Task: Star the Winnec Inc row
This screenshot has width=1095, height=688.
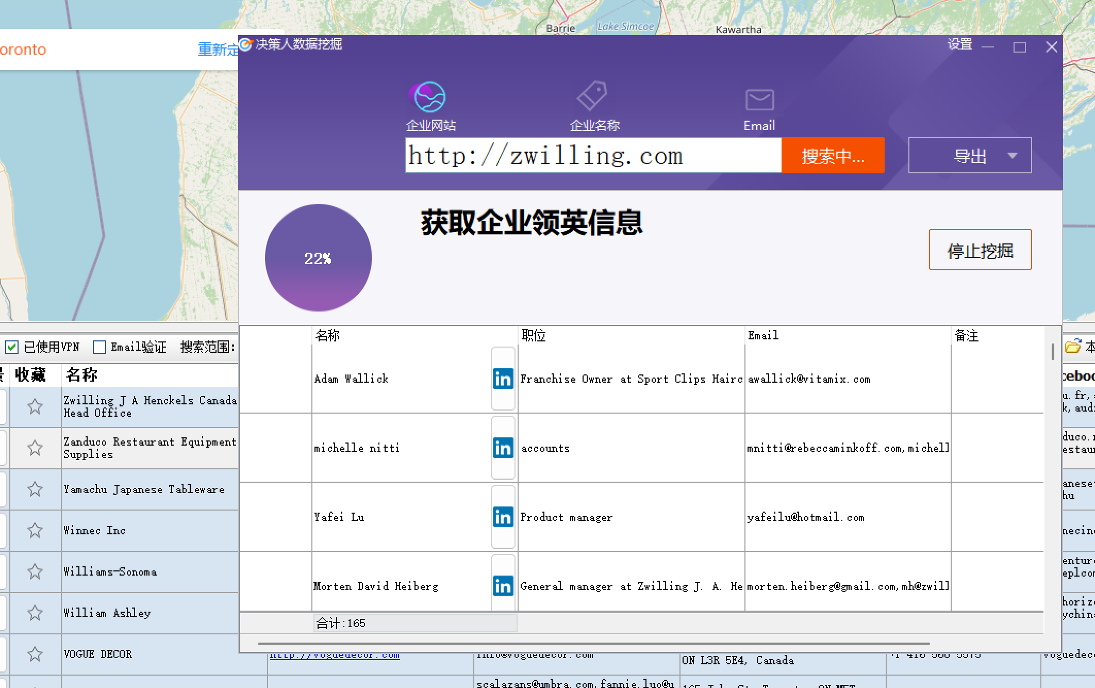Action: point(35,531)
